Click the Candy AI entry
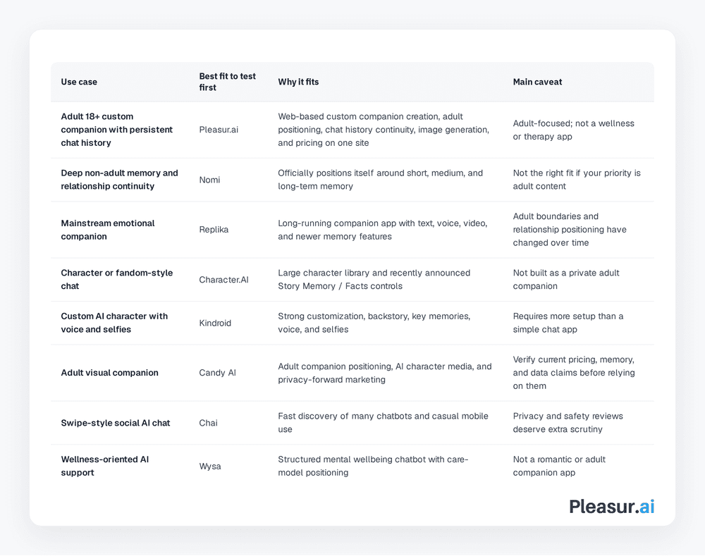705x556 pixels. [x=218, y=373]
